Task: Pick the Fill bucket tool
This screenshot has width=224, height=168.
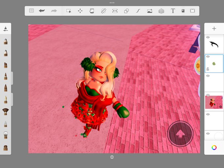Action: coord(92,11)
